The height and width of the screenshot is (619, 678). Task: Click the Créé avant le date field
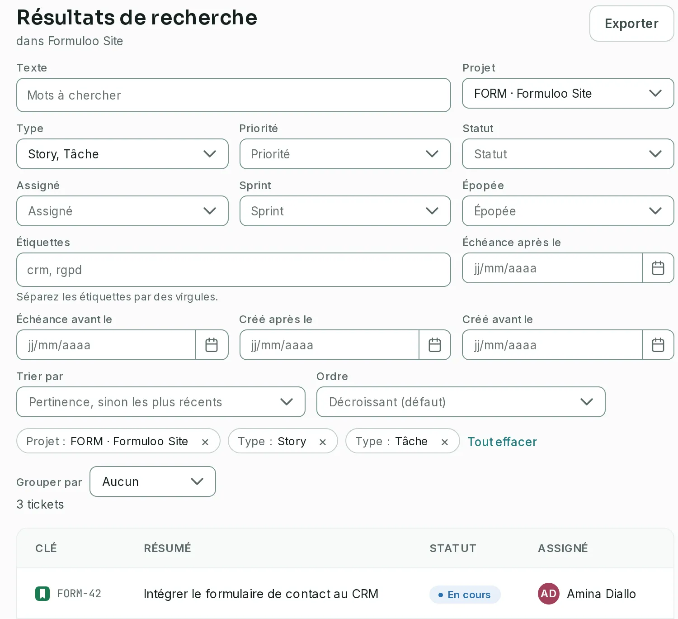point(552,345)
